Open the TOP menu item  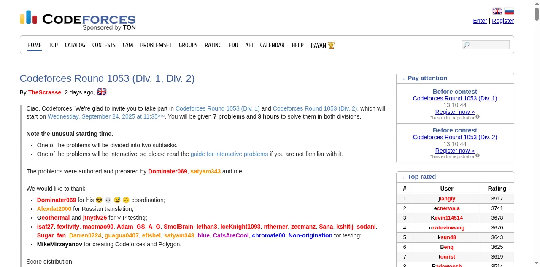tap(53, 45)
